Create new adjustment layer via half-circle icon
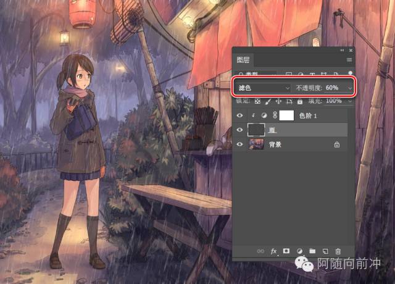This screenshot has width=395, height=284. point(299,251)
